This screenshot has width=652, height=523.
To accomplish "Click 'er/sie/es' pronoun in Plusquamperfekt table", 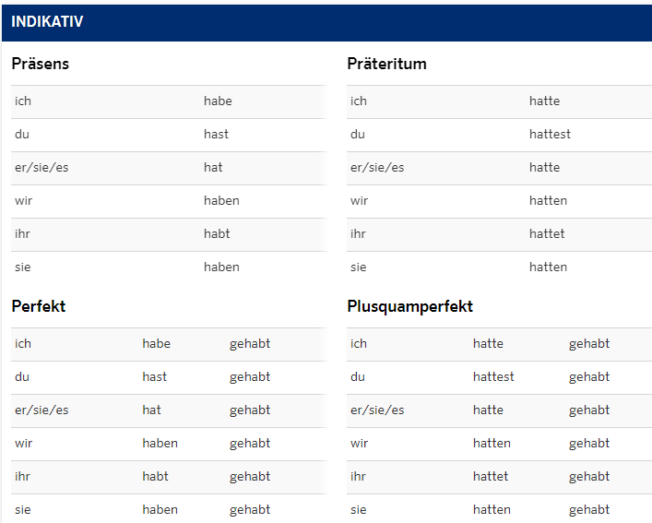I will click(x=377, y=410).
